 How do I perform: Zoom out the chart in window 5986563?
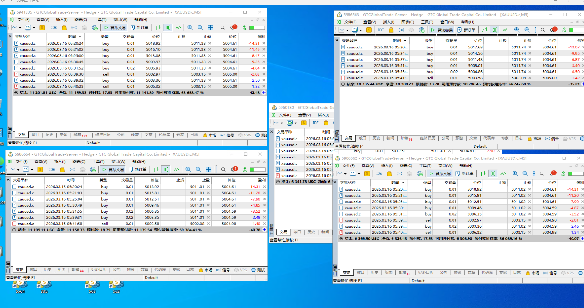[527, 30]
